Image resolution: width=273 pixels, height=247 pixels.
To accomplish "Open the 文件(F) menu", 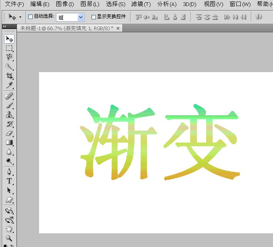I will (14, 4).
